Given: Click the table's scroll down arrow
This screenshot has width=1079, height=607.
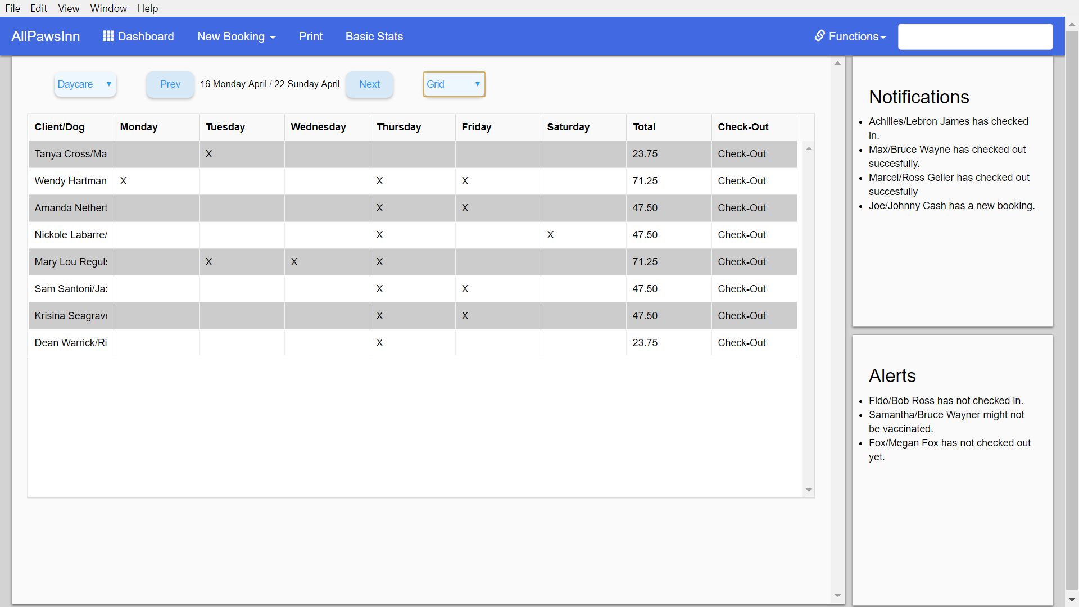Looking at the screenshot, I should pyautogui.click(x=809, y=490).
